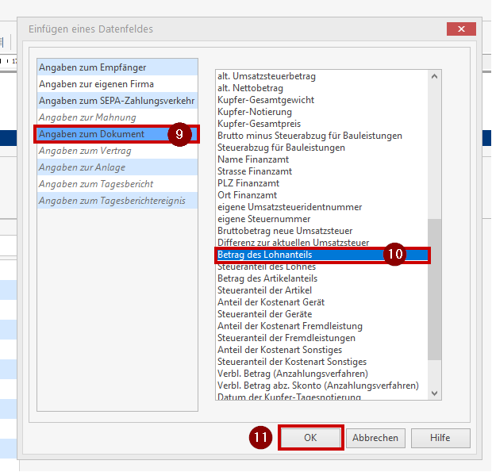Select 'Angaben zum Empfänger' category
This screenshot has width=492, height=472.
93,67
